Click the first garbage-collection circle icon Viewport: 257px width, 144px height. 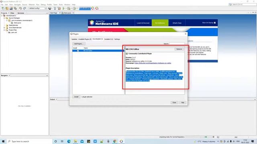(93, 8)
